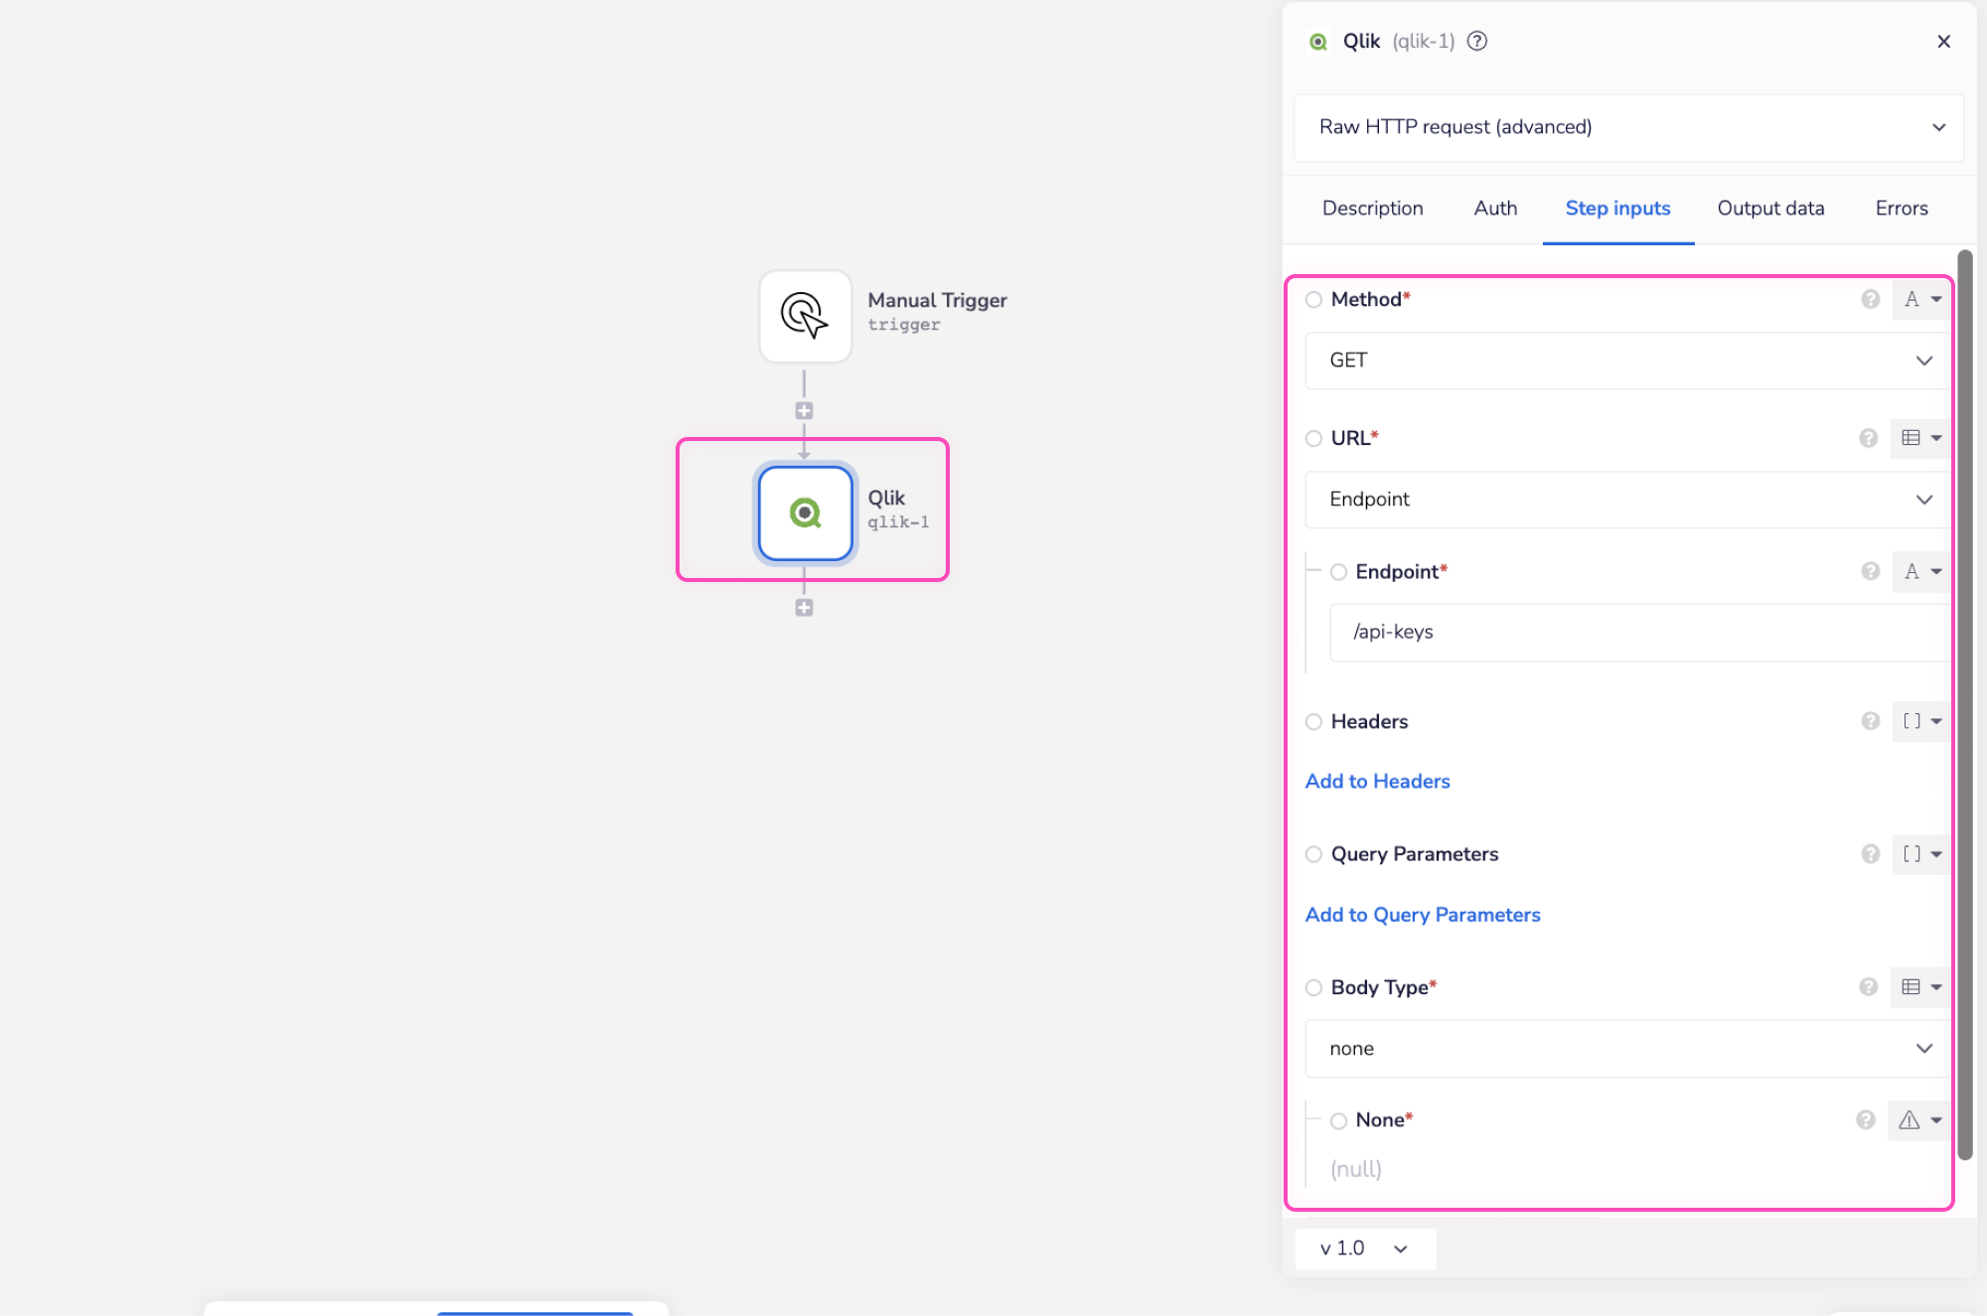Select the radio button next to Body Type
This screenshot has height=1316, width=1987.
[x=1313, y=987]
